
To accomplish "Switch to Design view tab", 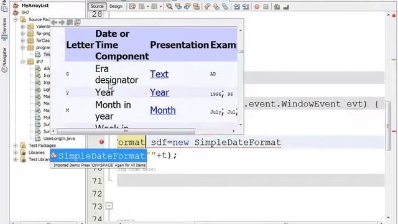I will tap(116, 6).
